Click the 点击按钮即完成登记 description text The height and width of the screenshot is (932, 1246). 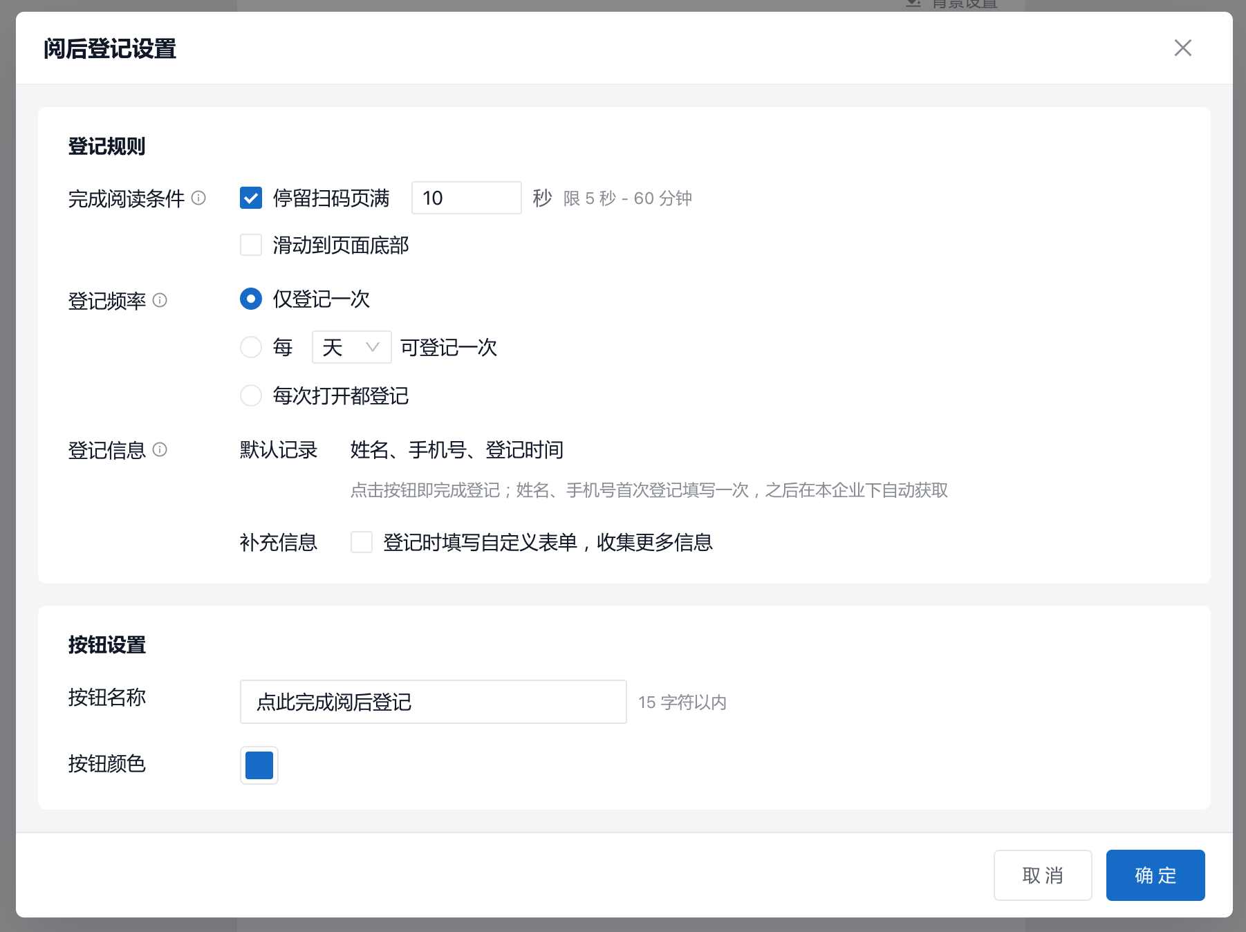click(x=649, y=490)
